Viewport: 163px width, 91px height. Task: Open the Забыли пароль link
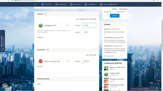[x=121, y=12]
